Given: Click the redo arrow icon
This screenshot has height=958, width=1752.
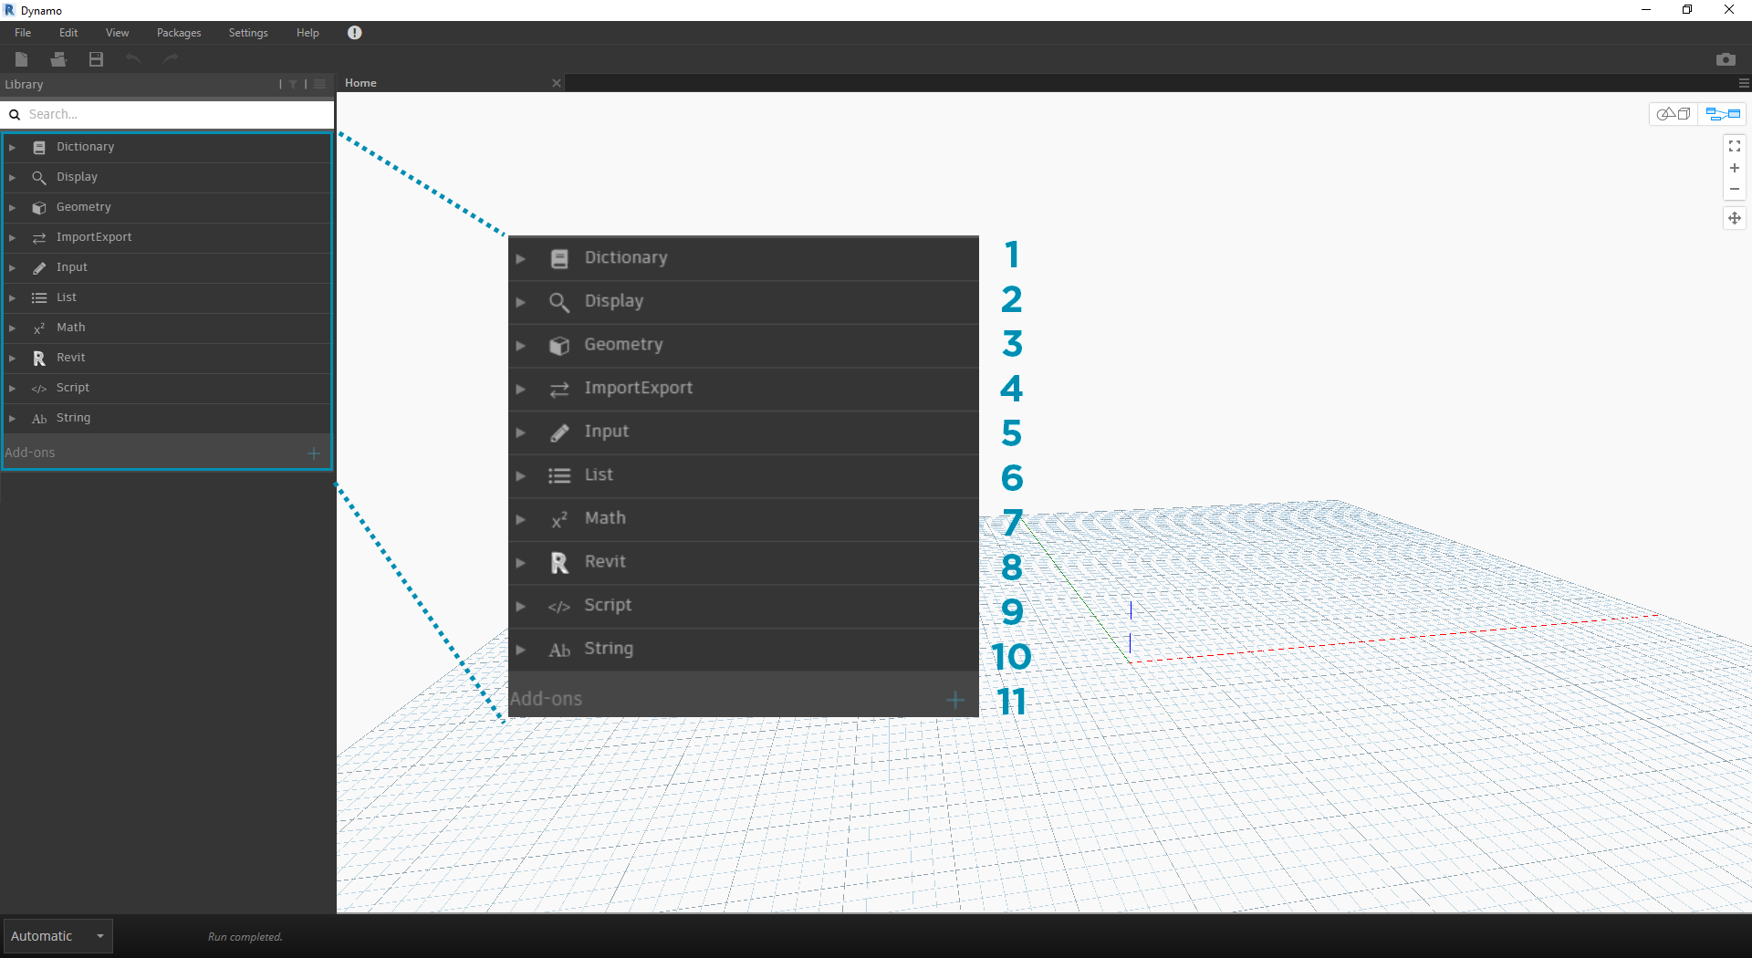Looking at the screenshot, I should tap(170, 58).
